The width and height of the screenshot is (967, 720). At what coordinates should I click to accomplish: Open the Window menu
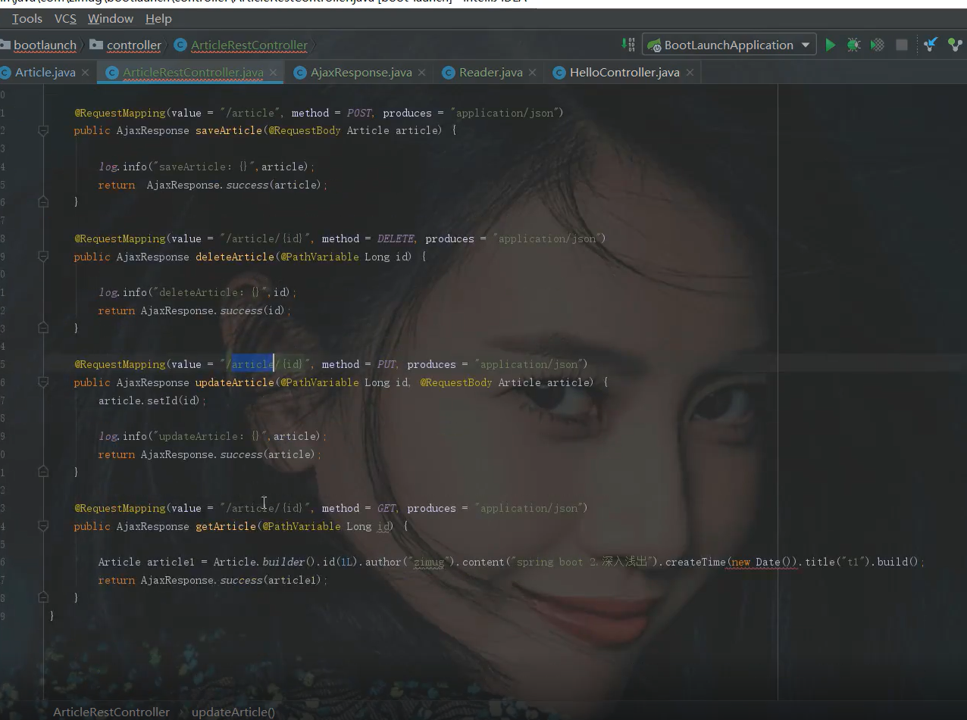point(111,18)
